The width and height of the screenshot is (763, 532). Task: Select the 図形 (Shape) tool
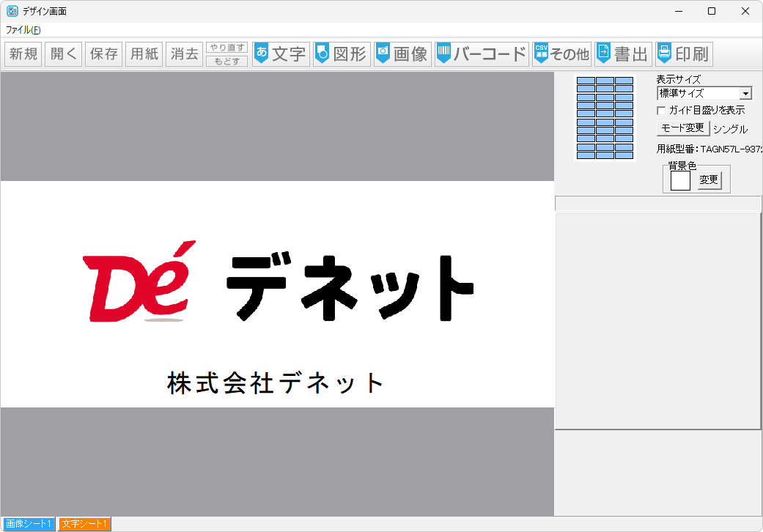point(342,53)
